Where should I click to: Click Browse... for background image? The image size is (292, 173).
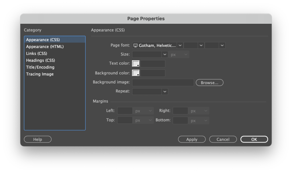pos(210,83)
